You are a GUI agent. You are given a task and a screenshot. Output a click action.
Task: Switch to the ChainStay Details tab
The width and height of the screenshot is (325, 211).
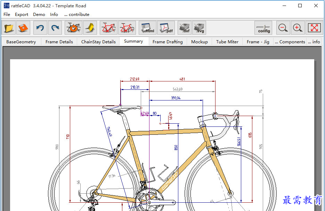point(98,42)
